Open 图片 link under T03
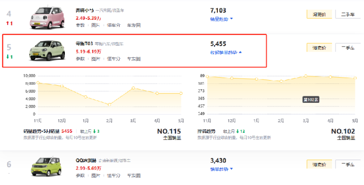This screenshot has width=364, height=185. coord(96,59)
